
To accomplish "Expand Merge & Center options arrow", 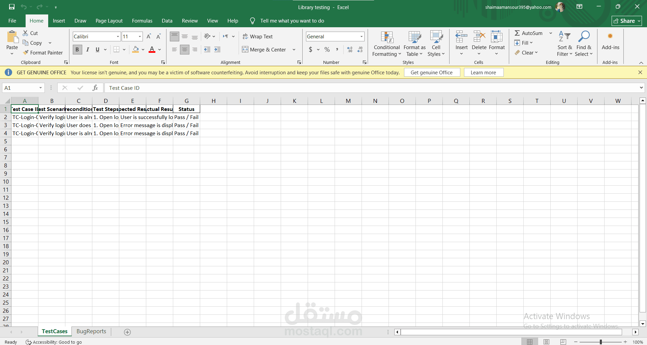I will [294, 49].
